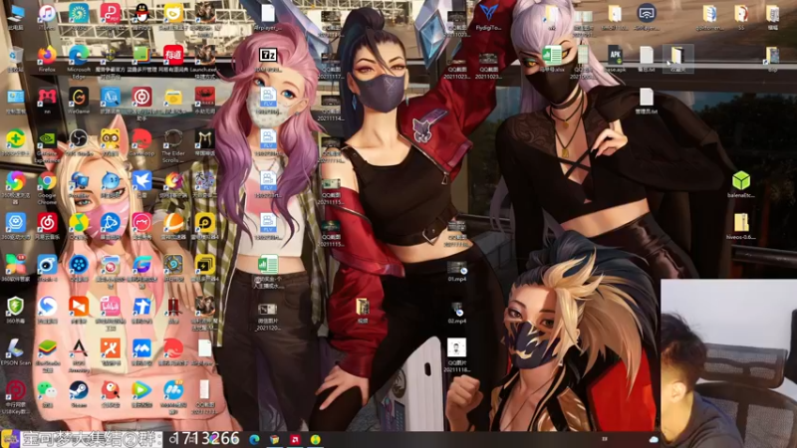
Task: Open the EPSON Scan shortcut
Action: click(x=15, y=348)
